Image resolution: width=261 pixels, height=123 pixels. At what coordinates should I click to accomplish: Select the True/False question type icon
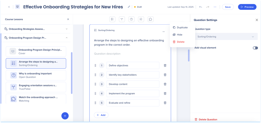coord(122,19)
